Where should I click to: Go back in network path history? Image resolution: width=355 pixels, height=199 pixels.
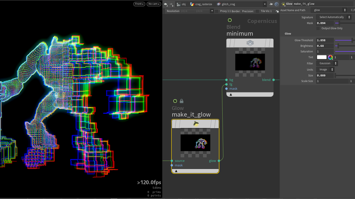click(x=166, y=4)
